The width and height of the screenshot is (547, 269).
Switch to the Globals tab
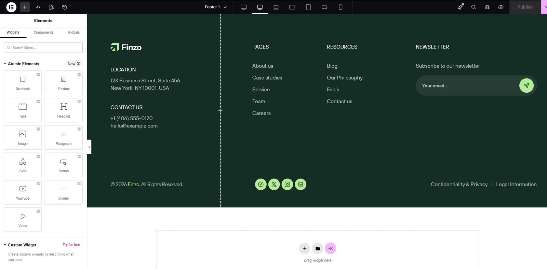coord(74,32)
